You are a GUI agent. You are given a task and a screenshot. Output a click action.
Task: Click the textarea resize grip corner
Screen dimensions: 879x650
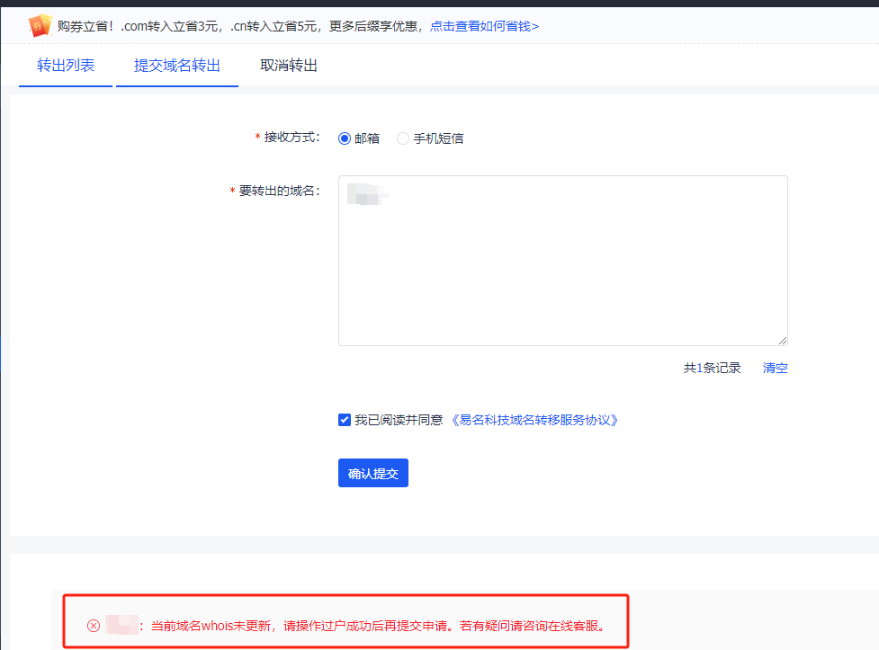pyautogui.click(x=783, y=341)
